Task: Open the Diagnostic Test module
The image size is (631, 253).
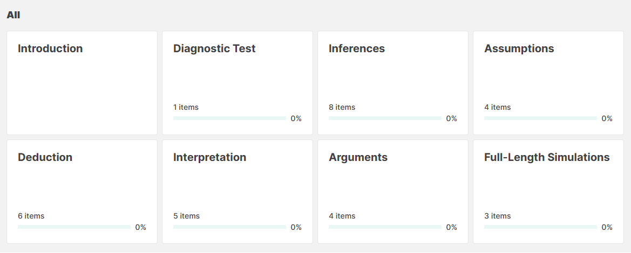Action: [x=214, y=48]
